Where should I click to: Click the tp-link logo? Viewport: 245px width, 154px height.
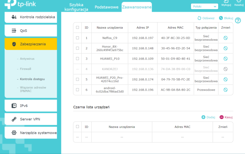17,5
